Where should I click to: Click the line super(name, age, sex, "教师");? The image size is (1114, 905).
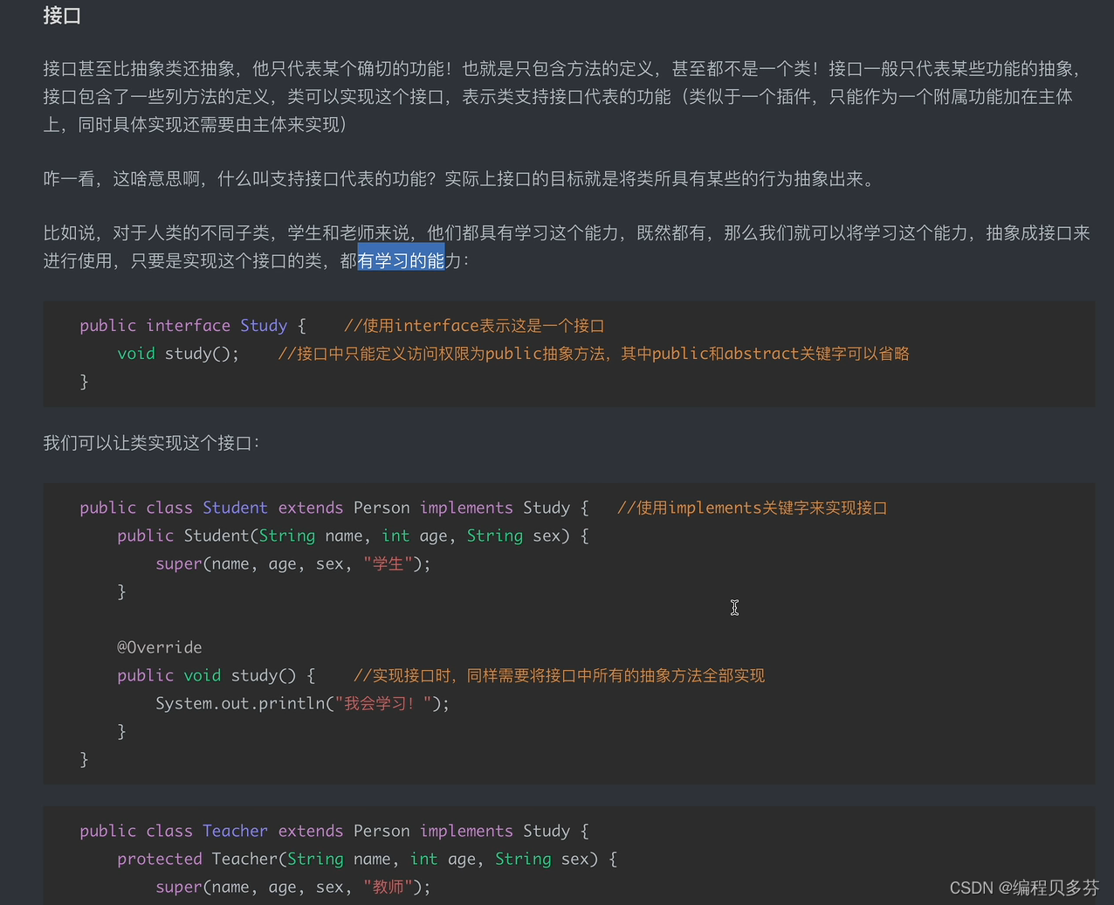(x=293, y=888)
